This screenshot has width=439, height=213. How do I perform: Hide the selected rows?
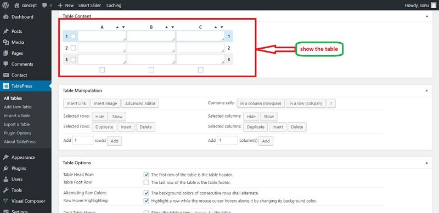100,117
